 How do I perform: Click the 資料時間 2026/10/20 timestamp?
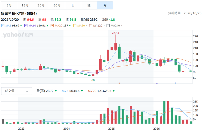click(185, 13)
